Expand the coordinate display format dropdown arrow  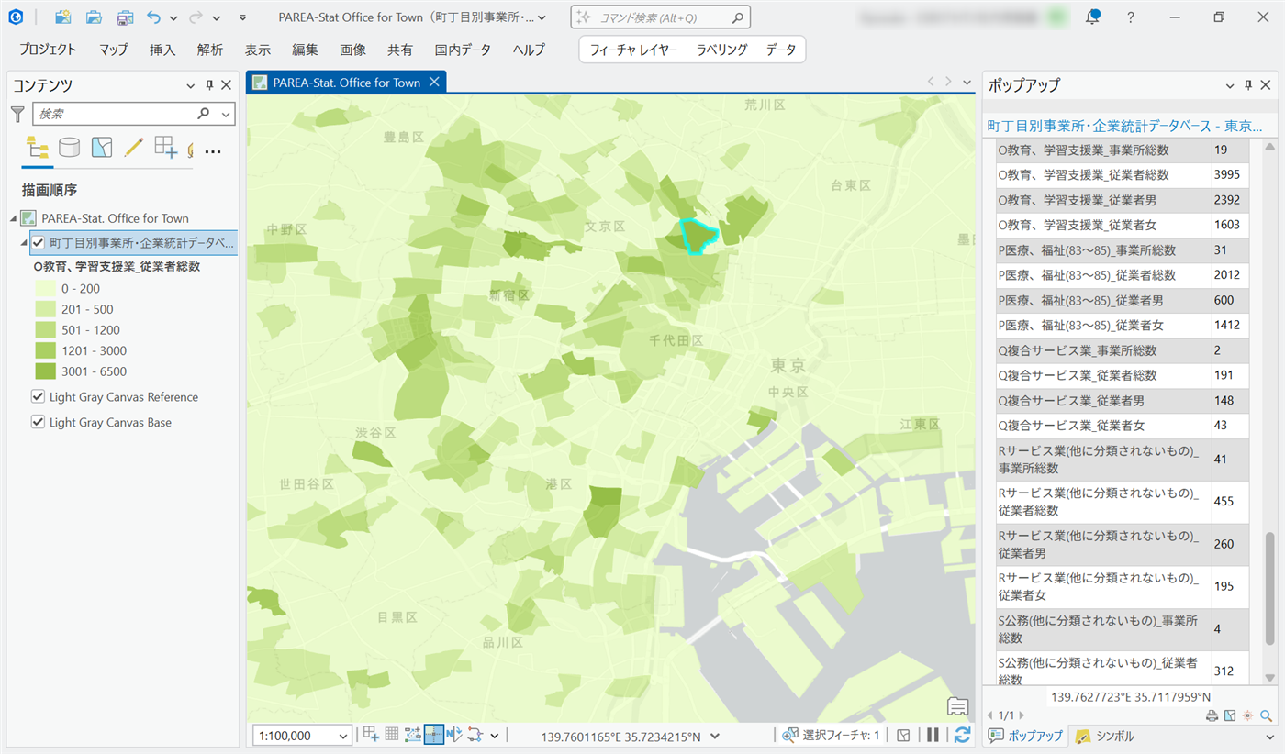coord(715,736)
